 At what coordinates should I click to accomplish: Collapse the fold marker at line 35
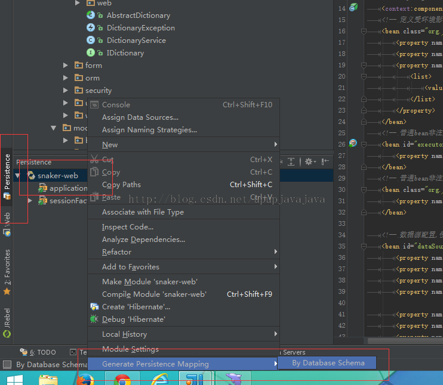tap(364, 247)
